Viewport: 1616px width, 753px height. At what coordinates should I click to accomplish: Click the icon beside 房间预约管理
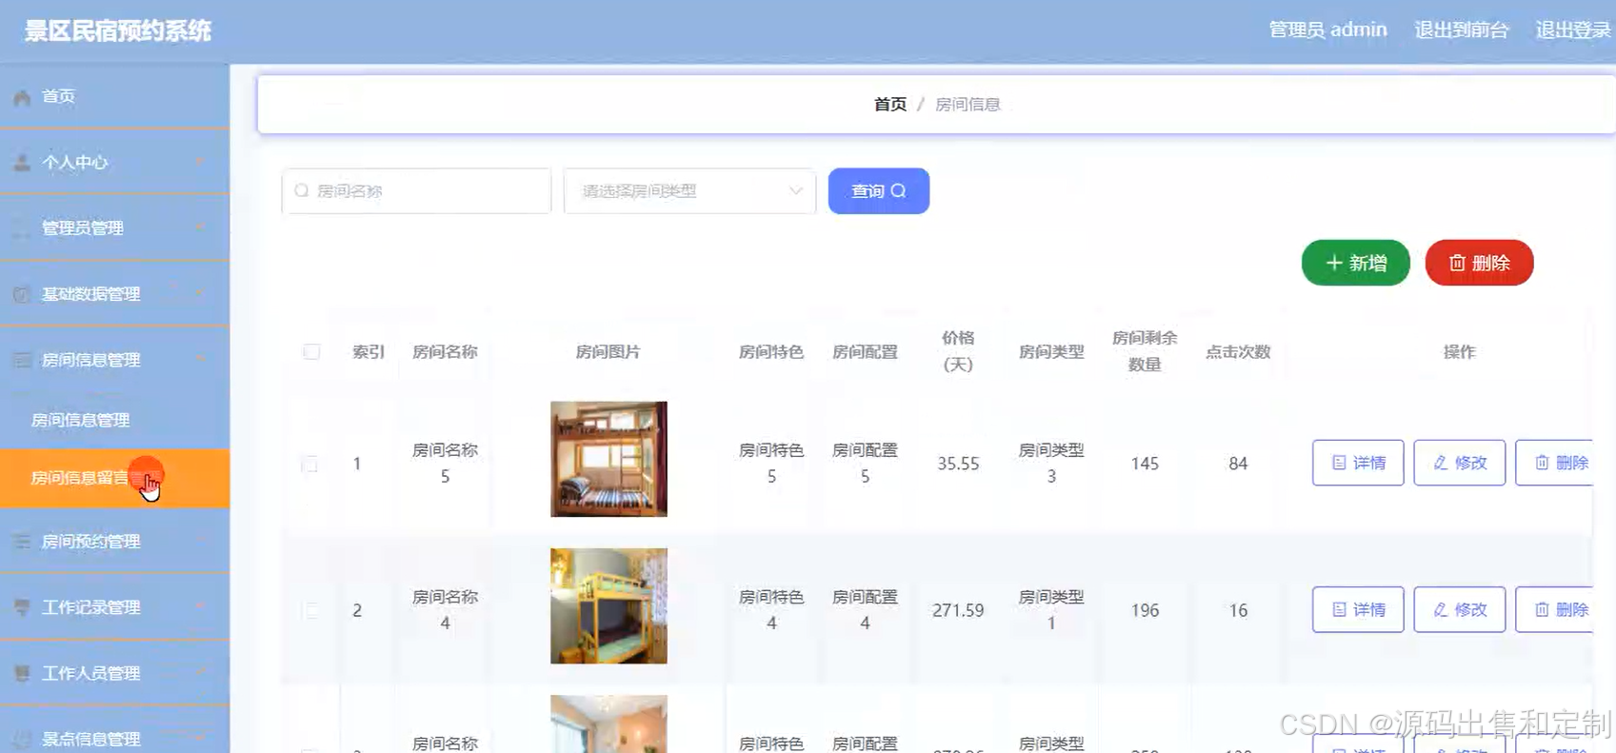[22, 542]
